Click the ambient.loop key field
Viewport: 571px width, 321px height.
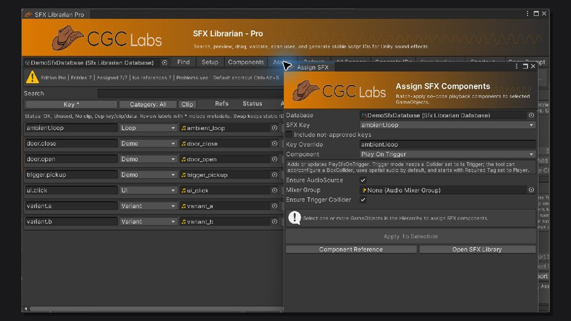[x=71, y=128]
